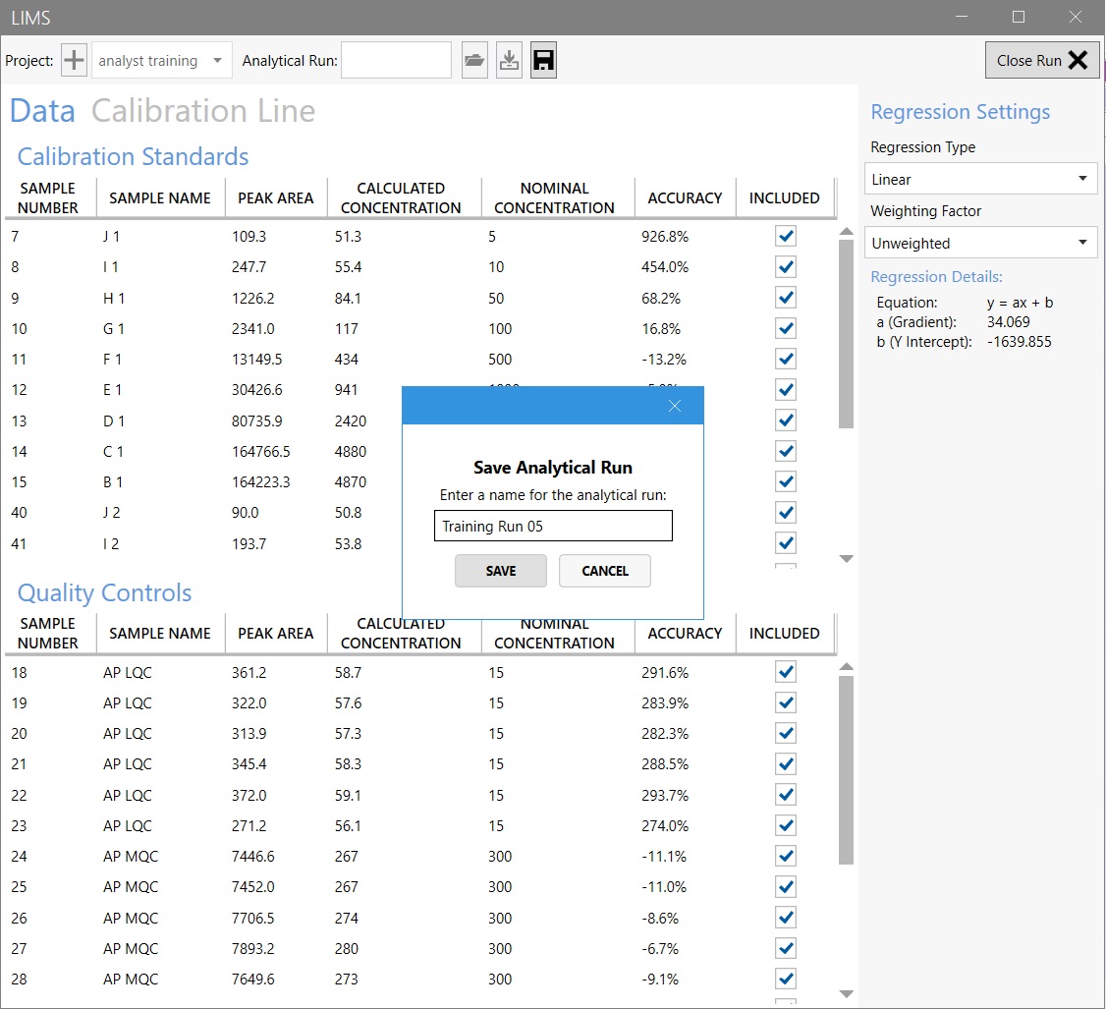Uncheck Included for AP LQC sample 18
The image size is (1106, 1009).
(x=785, y=672)
